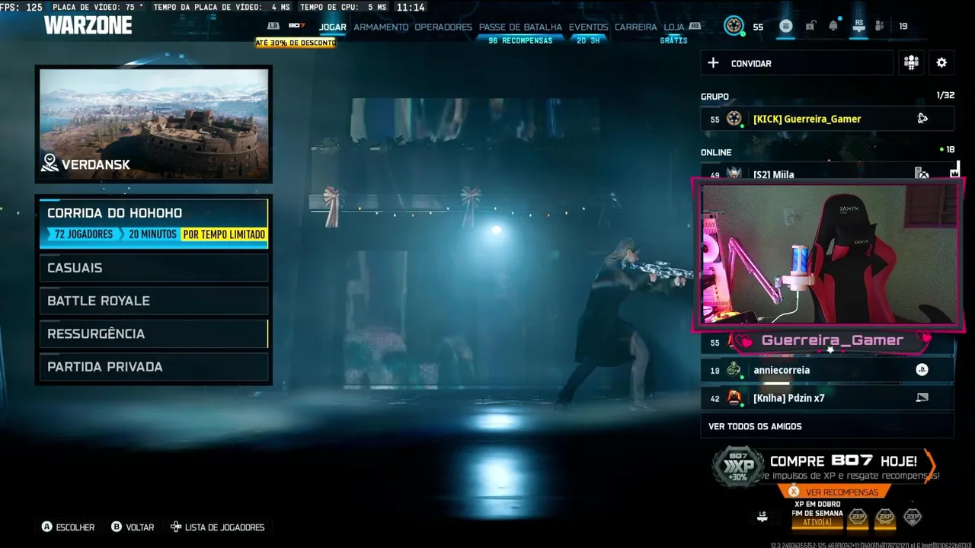
Task: Click the third 2XP token icon
Action: point(913,518)
